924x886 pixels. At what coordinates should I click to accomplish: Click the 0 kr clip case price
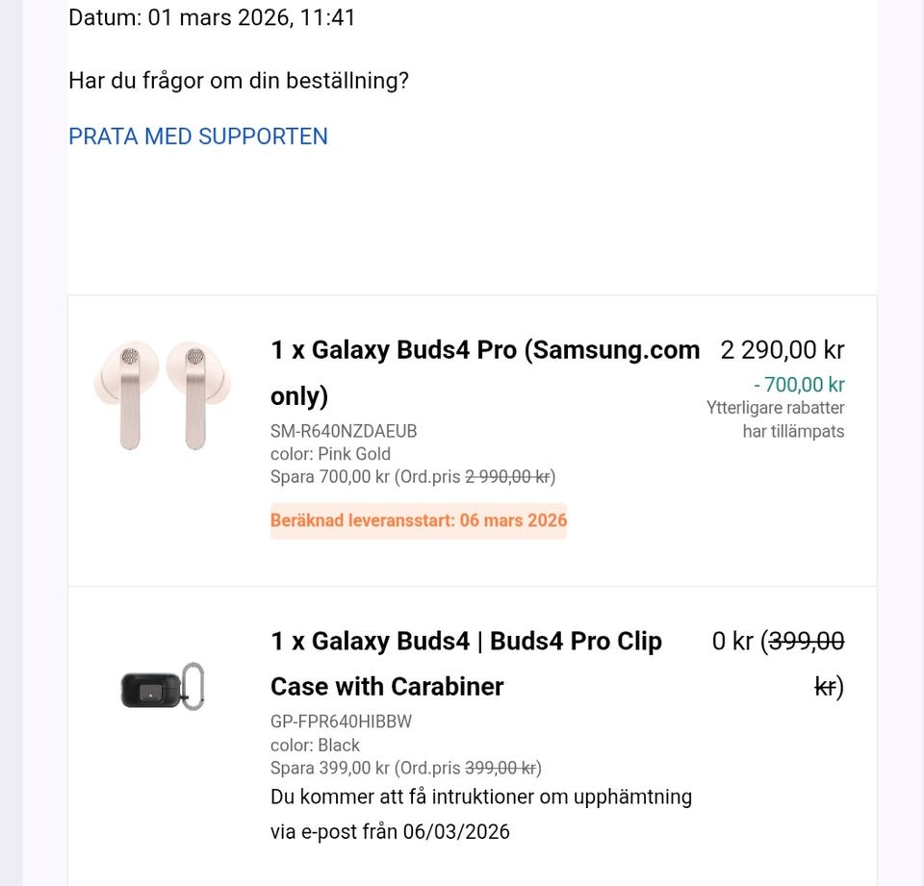(x=732, y=641)
